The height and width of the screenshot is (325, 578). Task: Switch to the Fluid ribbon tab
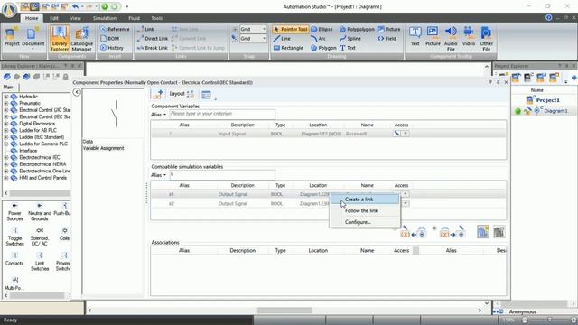click(134, 18)
